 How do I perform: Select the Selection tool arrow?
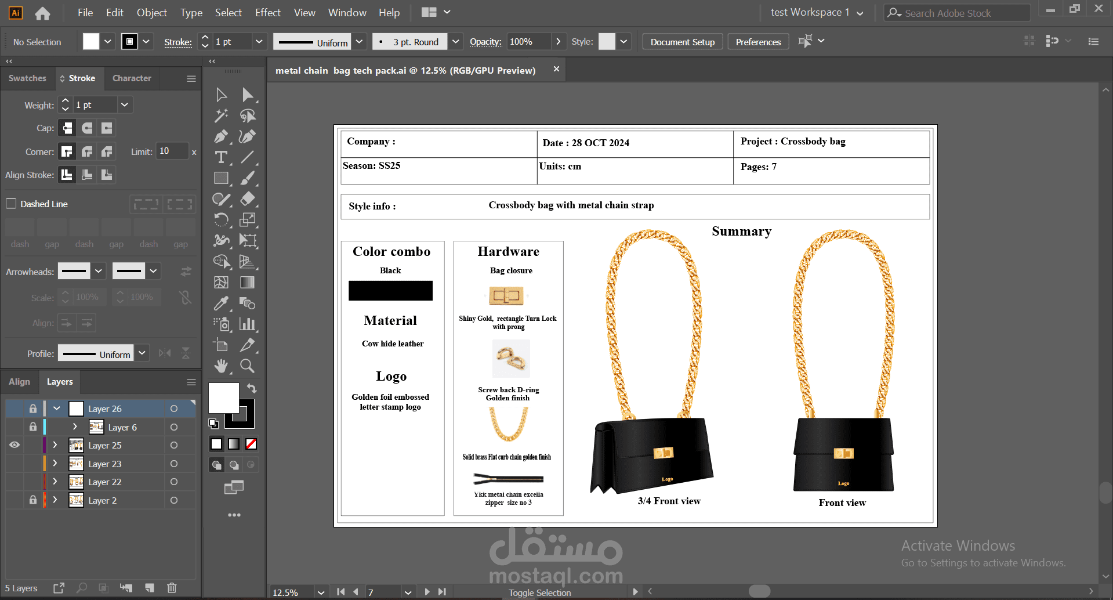(221, 95)
